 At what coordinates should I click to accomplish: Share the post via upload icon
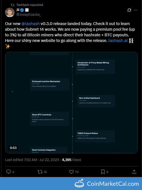click(x=134, y=172)
